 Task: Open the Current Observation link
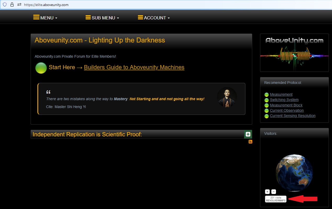(287, 110)
